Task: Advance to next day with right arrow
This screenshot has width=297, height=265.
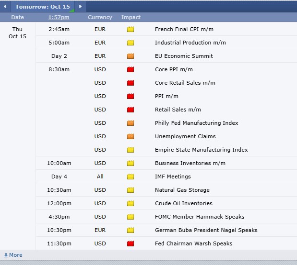Action: tap(80, 7)
